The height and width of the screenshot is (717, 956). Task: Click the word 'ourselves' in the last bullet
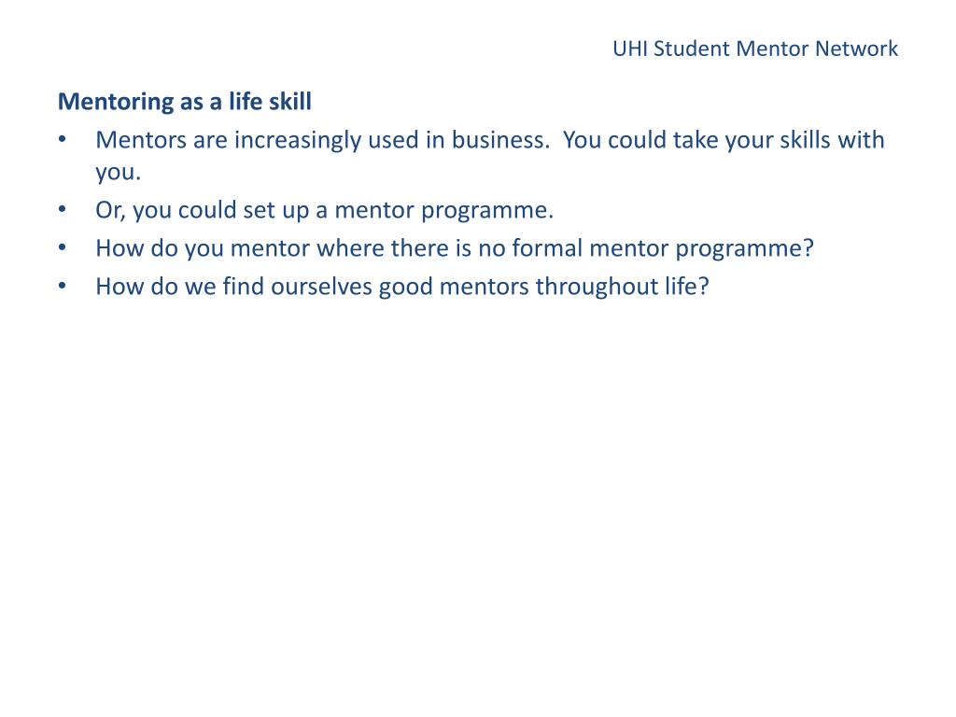[321, 287]
